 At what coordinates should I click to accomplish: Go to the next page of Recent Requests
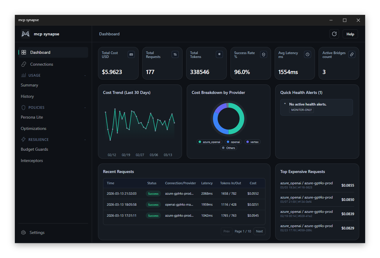(259, 231)
